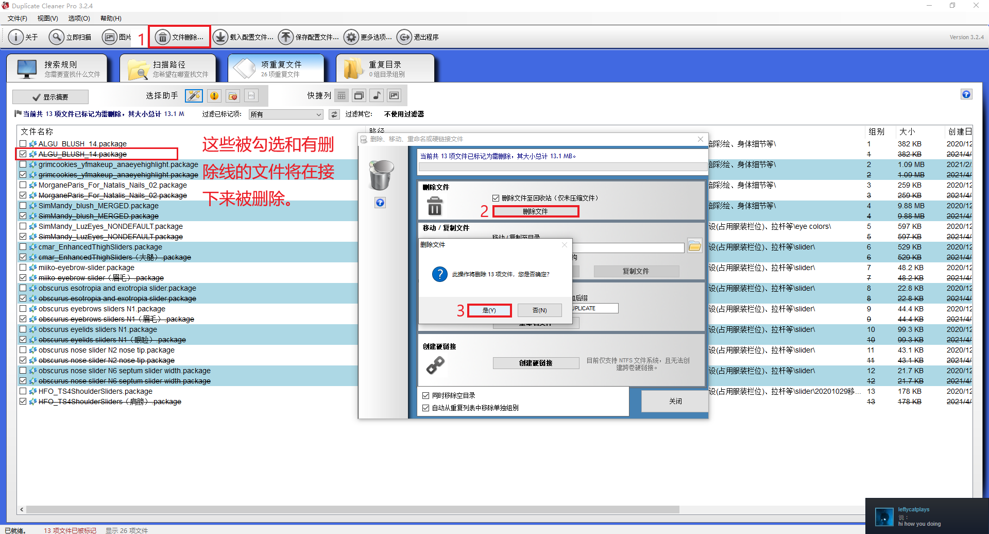Open blue help icon in deletion dialog

tap(380, 203)
